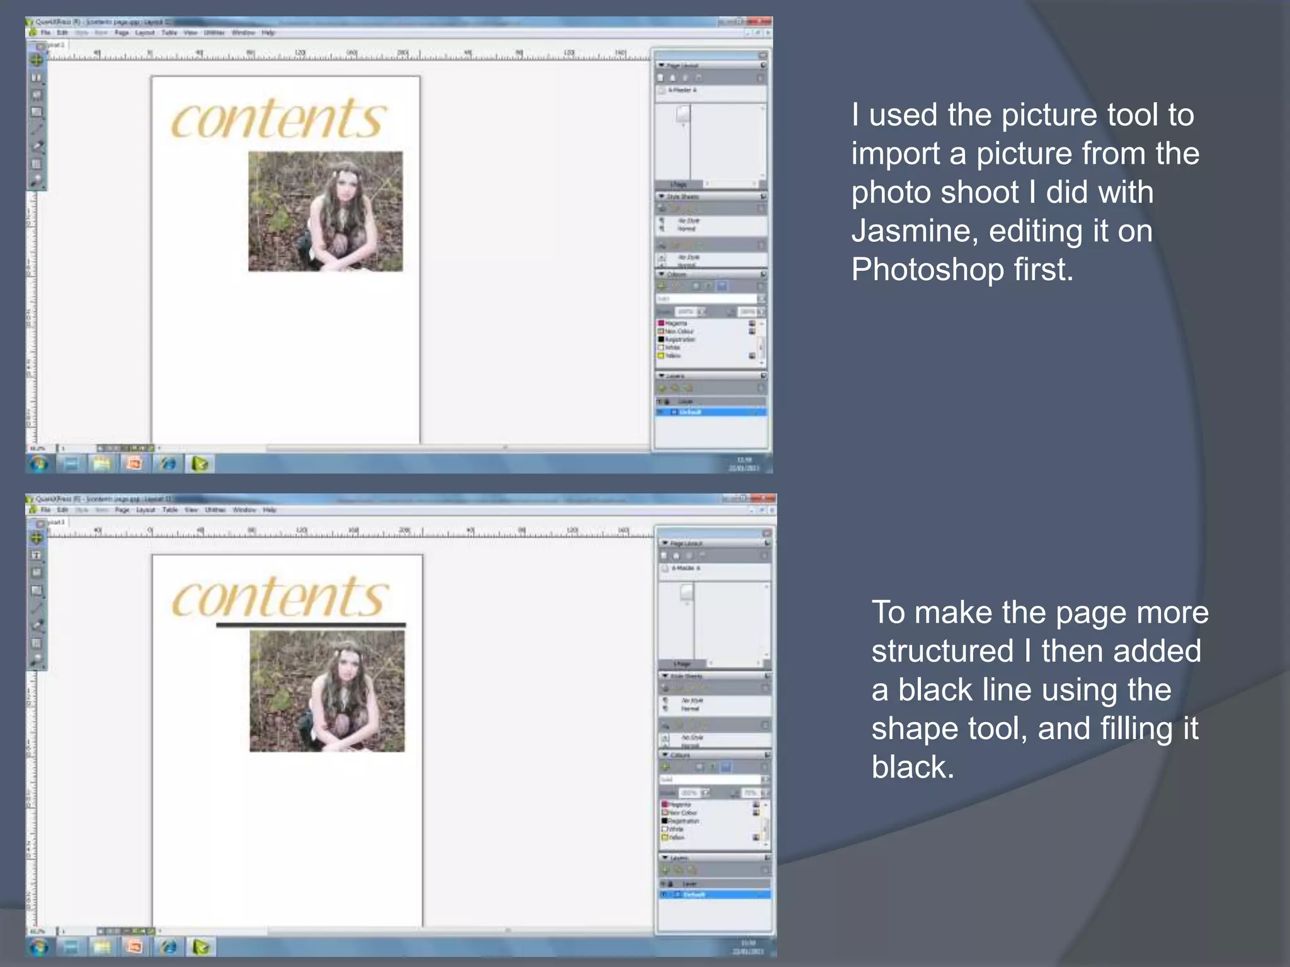Select Default layer row in bottom Layers panel

click(715, 895)
